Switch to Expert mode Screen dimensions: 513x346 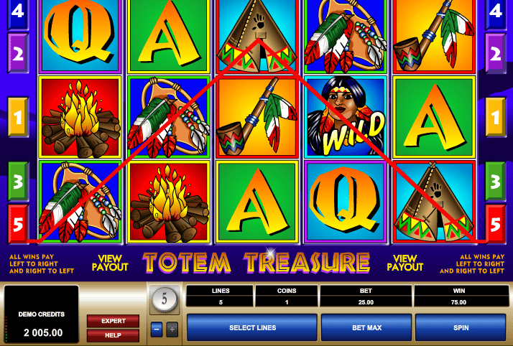click(x=114, y=321)
